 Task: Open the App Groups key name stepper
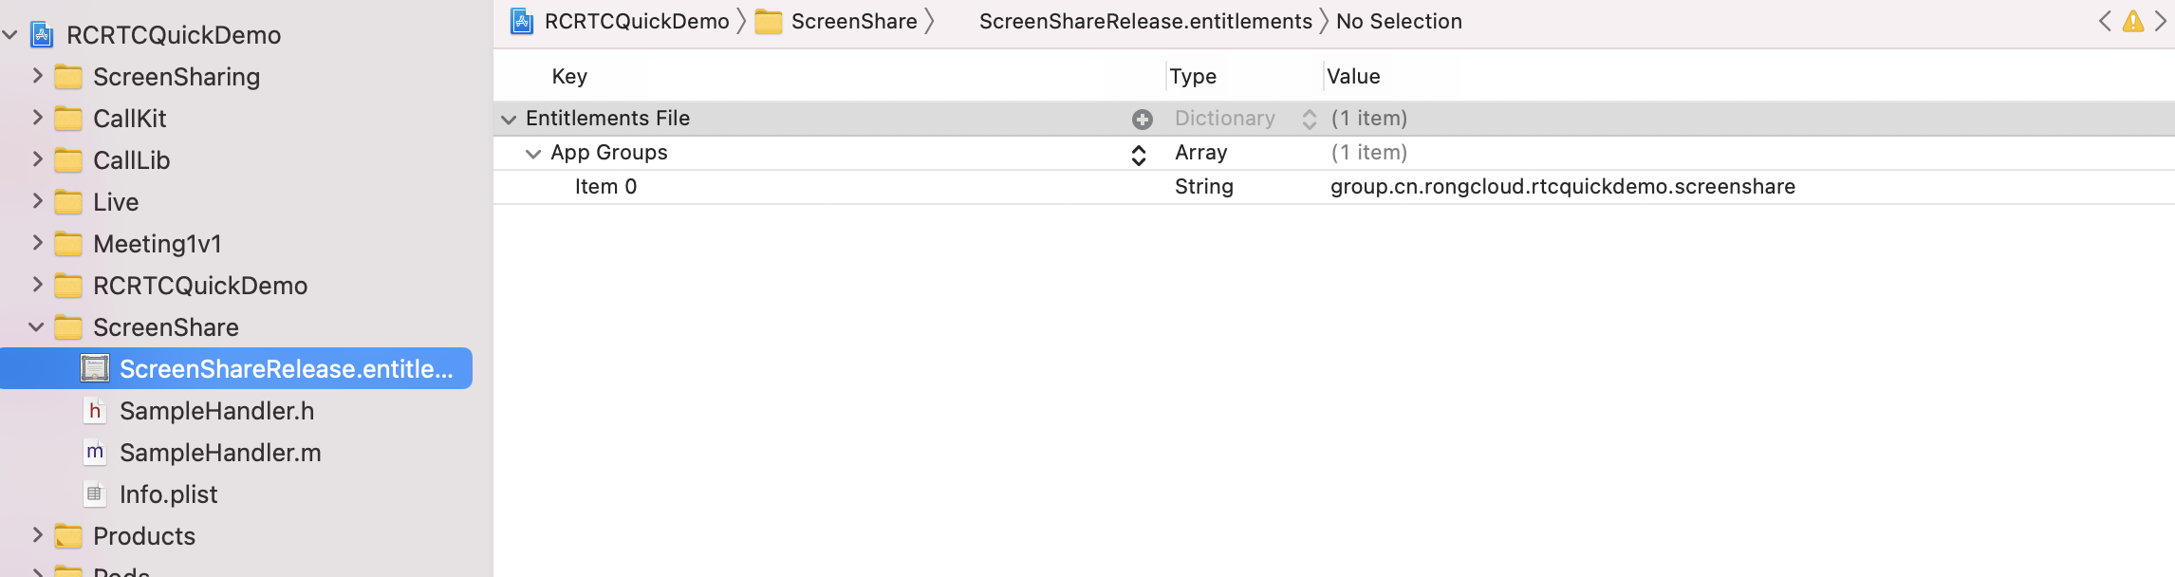click(1138, 154)
